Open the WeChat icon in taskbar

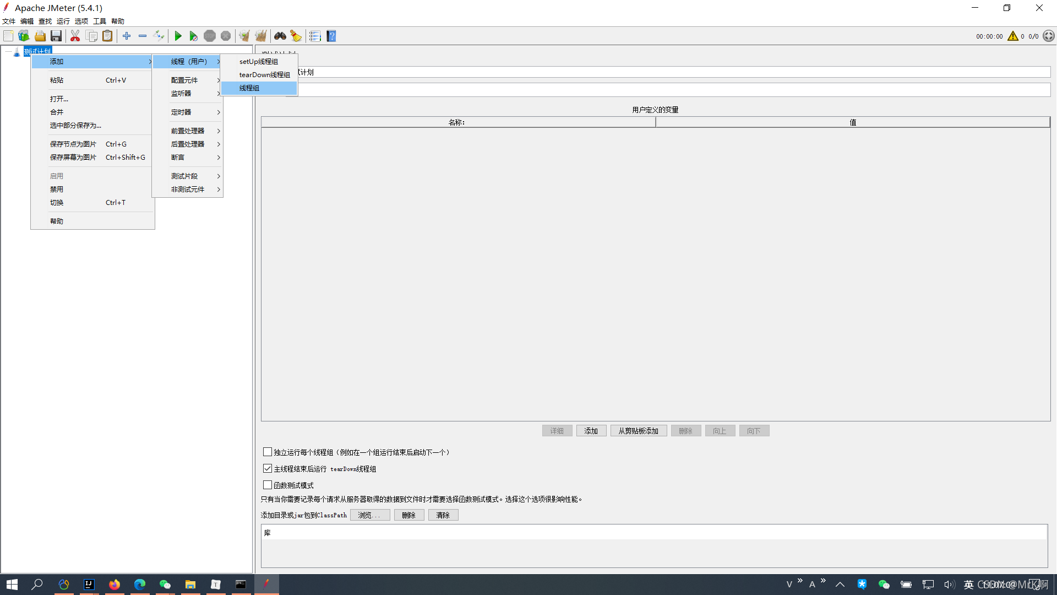(165, 585)
